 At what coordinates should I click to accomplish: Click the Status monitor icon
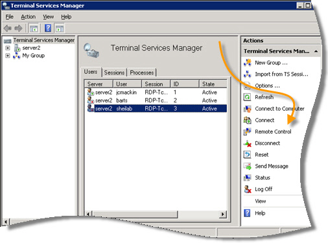pyautogui.click(x=248, y=178)
